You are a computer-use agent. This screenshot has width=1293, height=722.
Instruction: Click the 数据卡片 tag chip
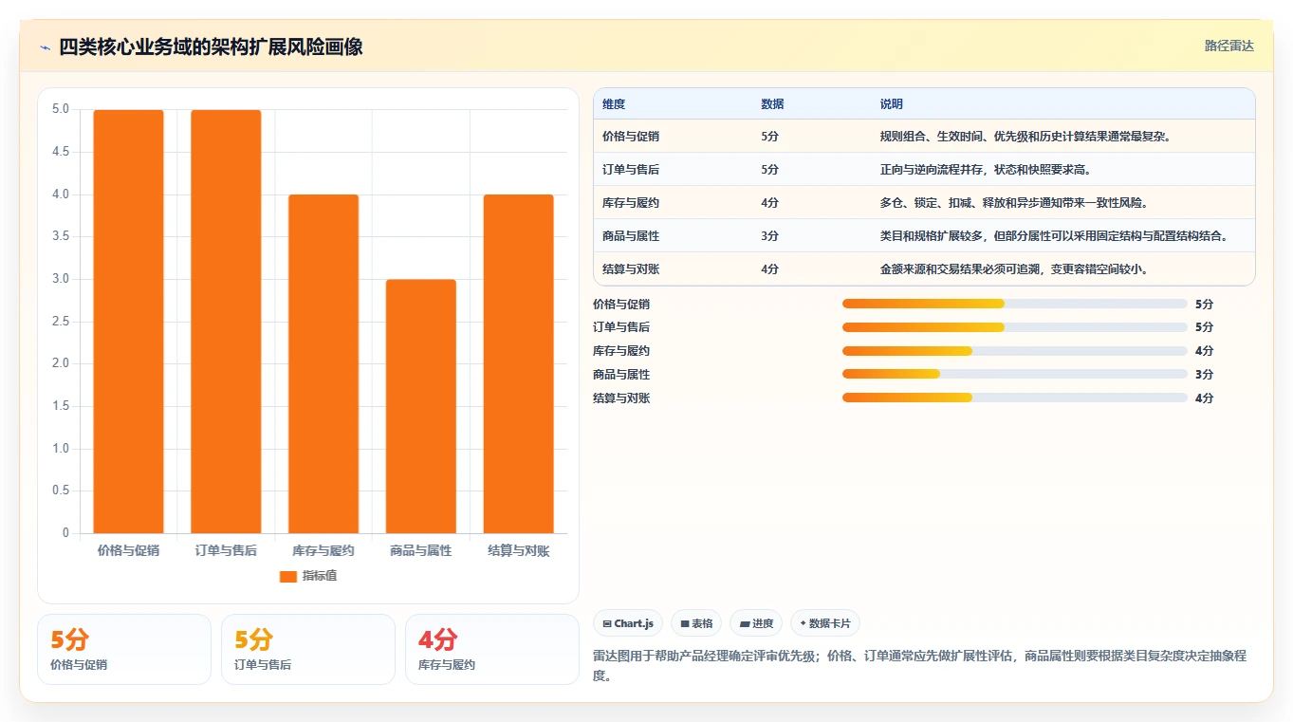[825, 623]
